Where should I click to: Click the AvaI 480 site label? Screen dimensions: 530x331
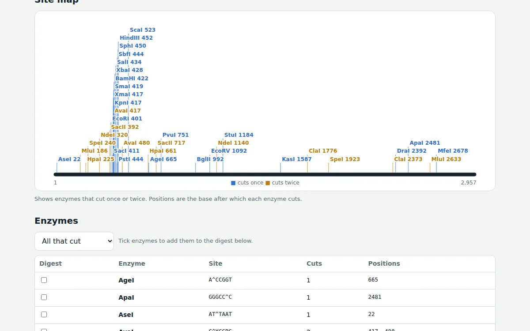tap(137, 143)
